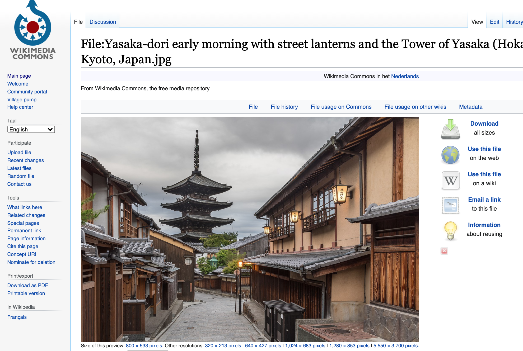Switch to the Discussion tab

pyautogui.click(x=102, y=22)
